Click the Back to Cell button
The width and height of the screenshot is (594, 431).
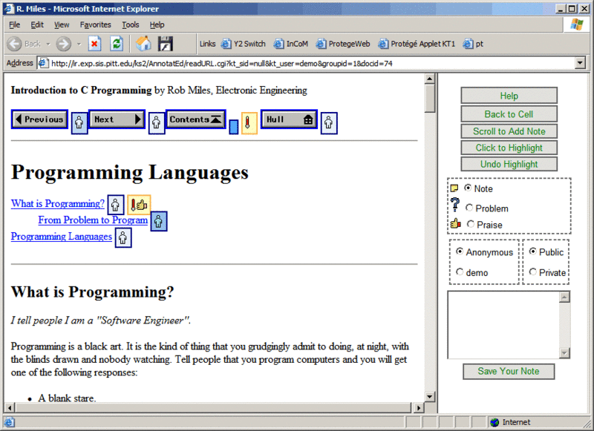click(509, 114)
